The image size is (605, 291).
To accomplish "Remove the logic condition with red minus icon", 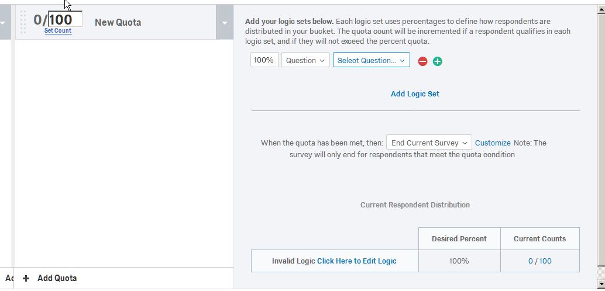I will (x=422, y=61).
